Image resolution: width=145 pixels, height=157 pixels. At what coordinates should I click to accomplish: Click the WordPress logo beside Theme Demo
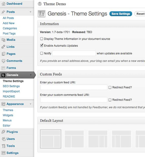(x=40, y=4)
